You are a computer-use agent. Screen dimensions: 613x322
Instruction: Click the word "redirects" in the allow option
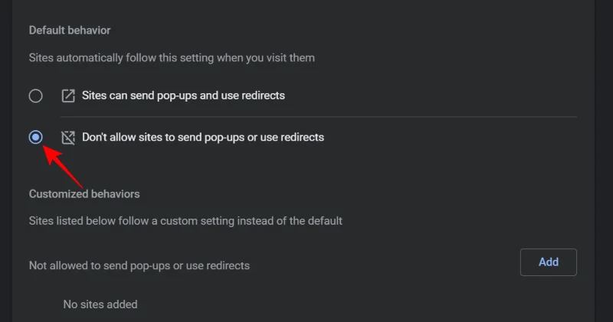click(x=261, y=96)
